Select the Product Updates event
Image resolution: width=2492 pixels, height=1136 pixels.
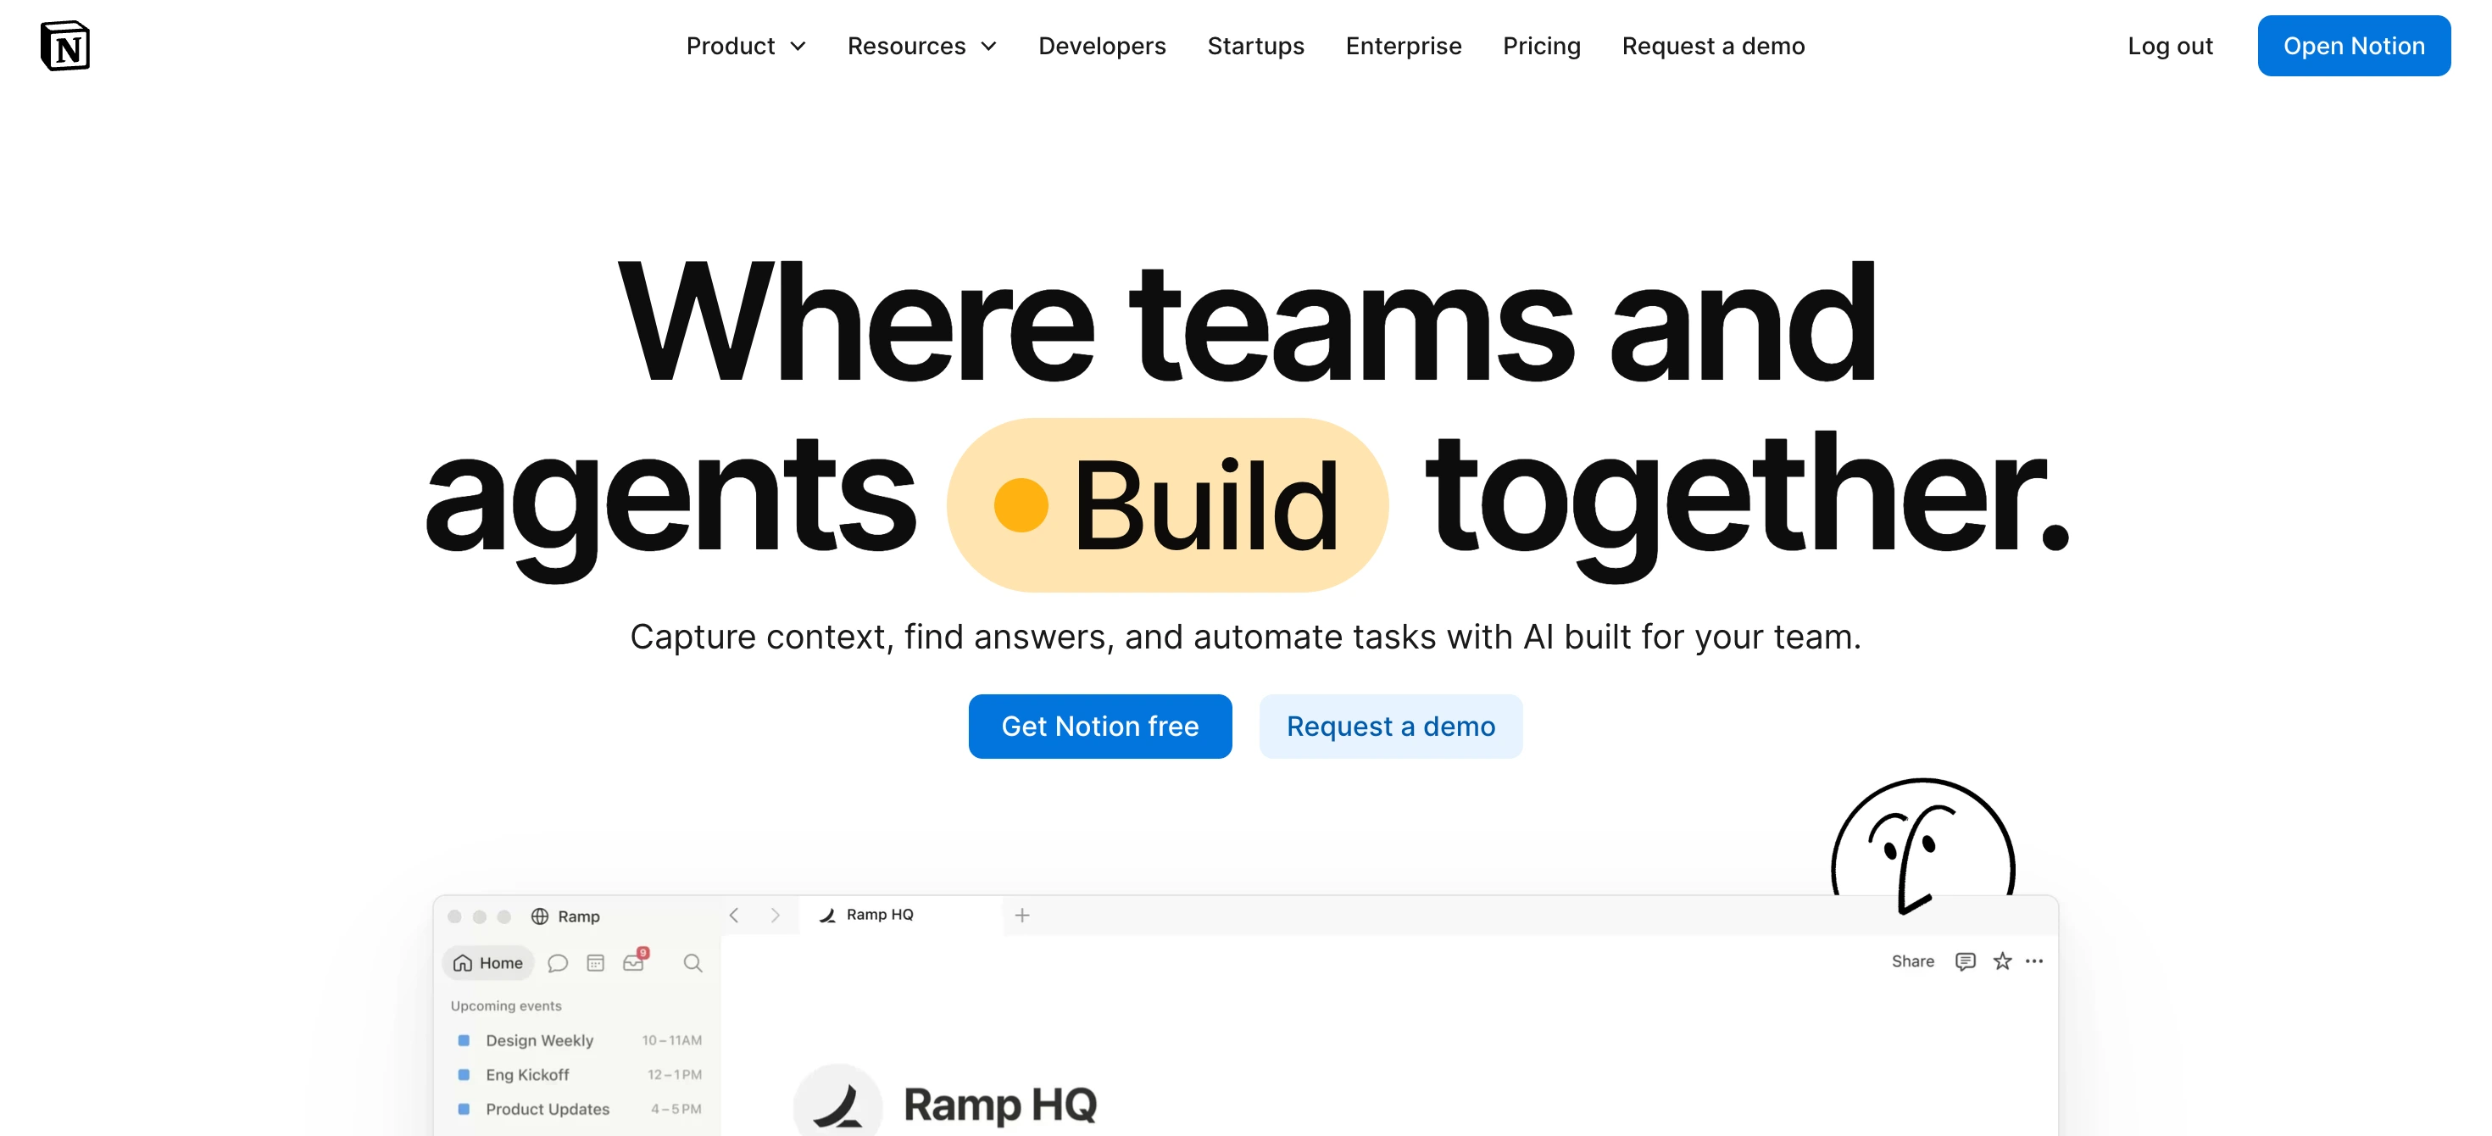[578, 1109]
